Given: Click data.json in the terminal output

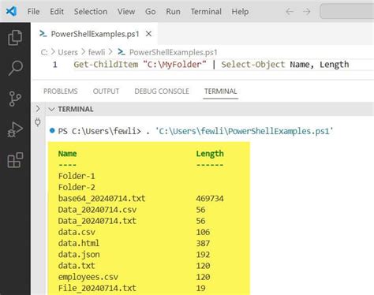Looking at the screenshot, I should click(79, 255).
